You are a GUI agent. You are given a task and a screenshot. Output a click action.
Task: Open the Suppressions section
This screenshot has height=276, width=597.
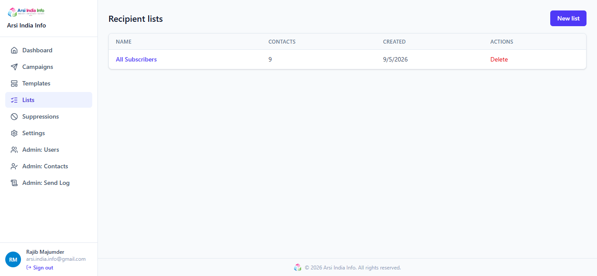point(49,116)
